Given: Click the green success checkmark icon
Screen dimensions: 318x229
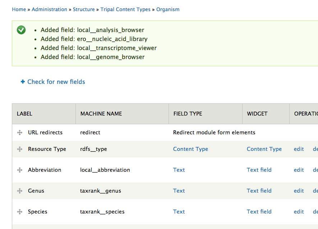Looking at the screenshot, I should click(21, 30).
